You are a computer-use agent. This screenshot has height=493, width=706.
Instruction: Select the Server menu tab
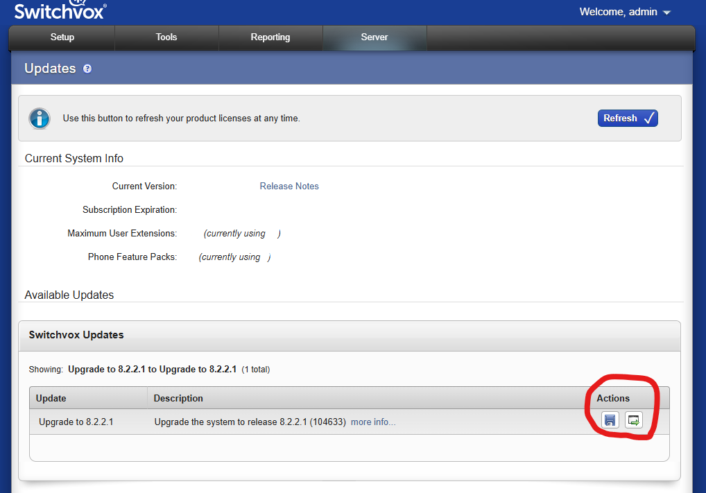[x=374, y=37]
